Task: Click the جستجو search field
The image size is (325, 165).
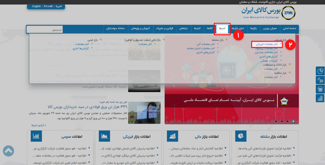Action: click(x=44, y=29)
